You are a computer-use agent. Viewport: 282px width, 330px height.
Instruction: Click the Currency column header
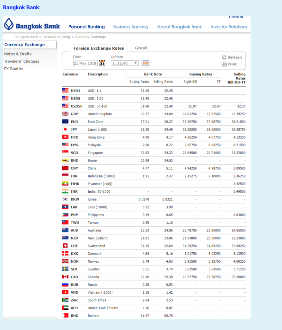coord(70,74)
